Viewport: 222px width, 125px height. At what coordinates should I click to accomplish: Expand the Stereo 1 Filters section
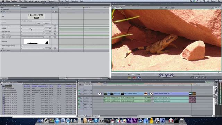[1, 51]
